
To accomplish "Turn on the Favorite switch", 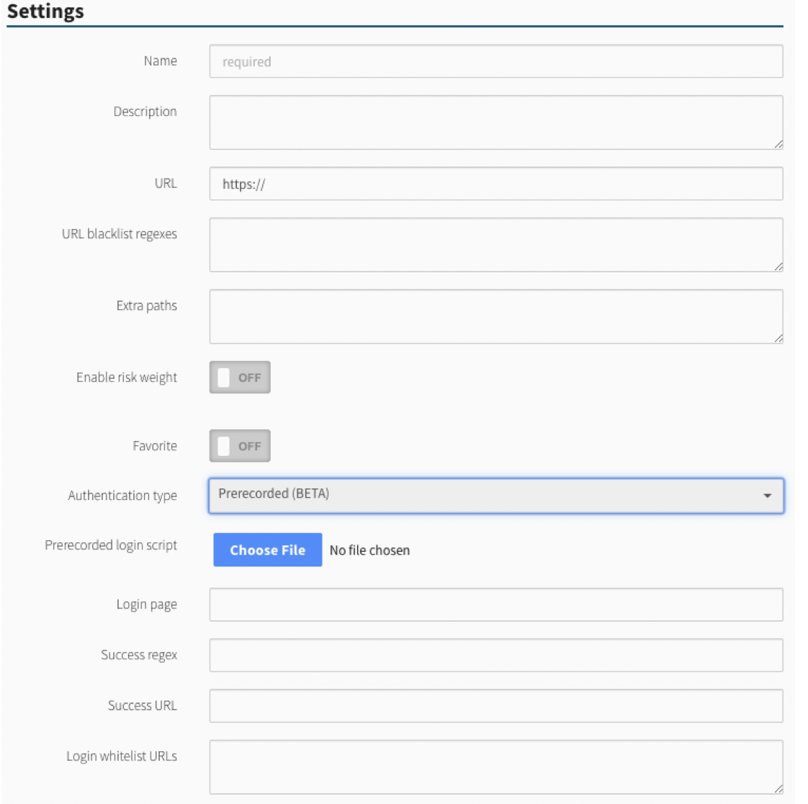I will click(240, 446).
